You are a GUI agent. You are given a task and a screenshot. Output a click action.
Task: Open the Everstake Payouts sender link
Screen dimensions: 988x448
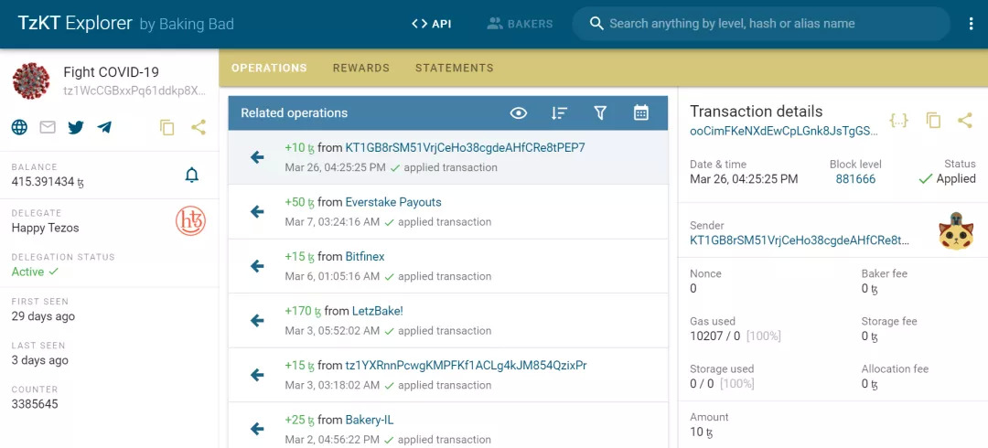(x=393, y=202)
